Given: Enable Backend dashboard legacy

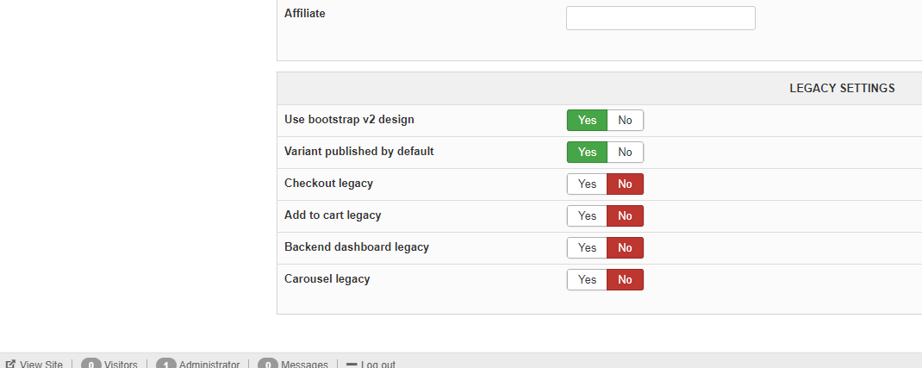Looking at the screenshot, I should [587, 247].
